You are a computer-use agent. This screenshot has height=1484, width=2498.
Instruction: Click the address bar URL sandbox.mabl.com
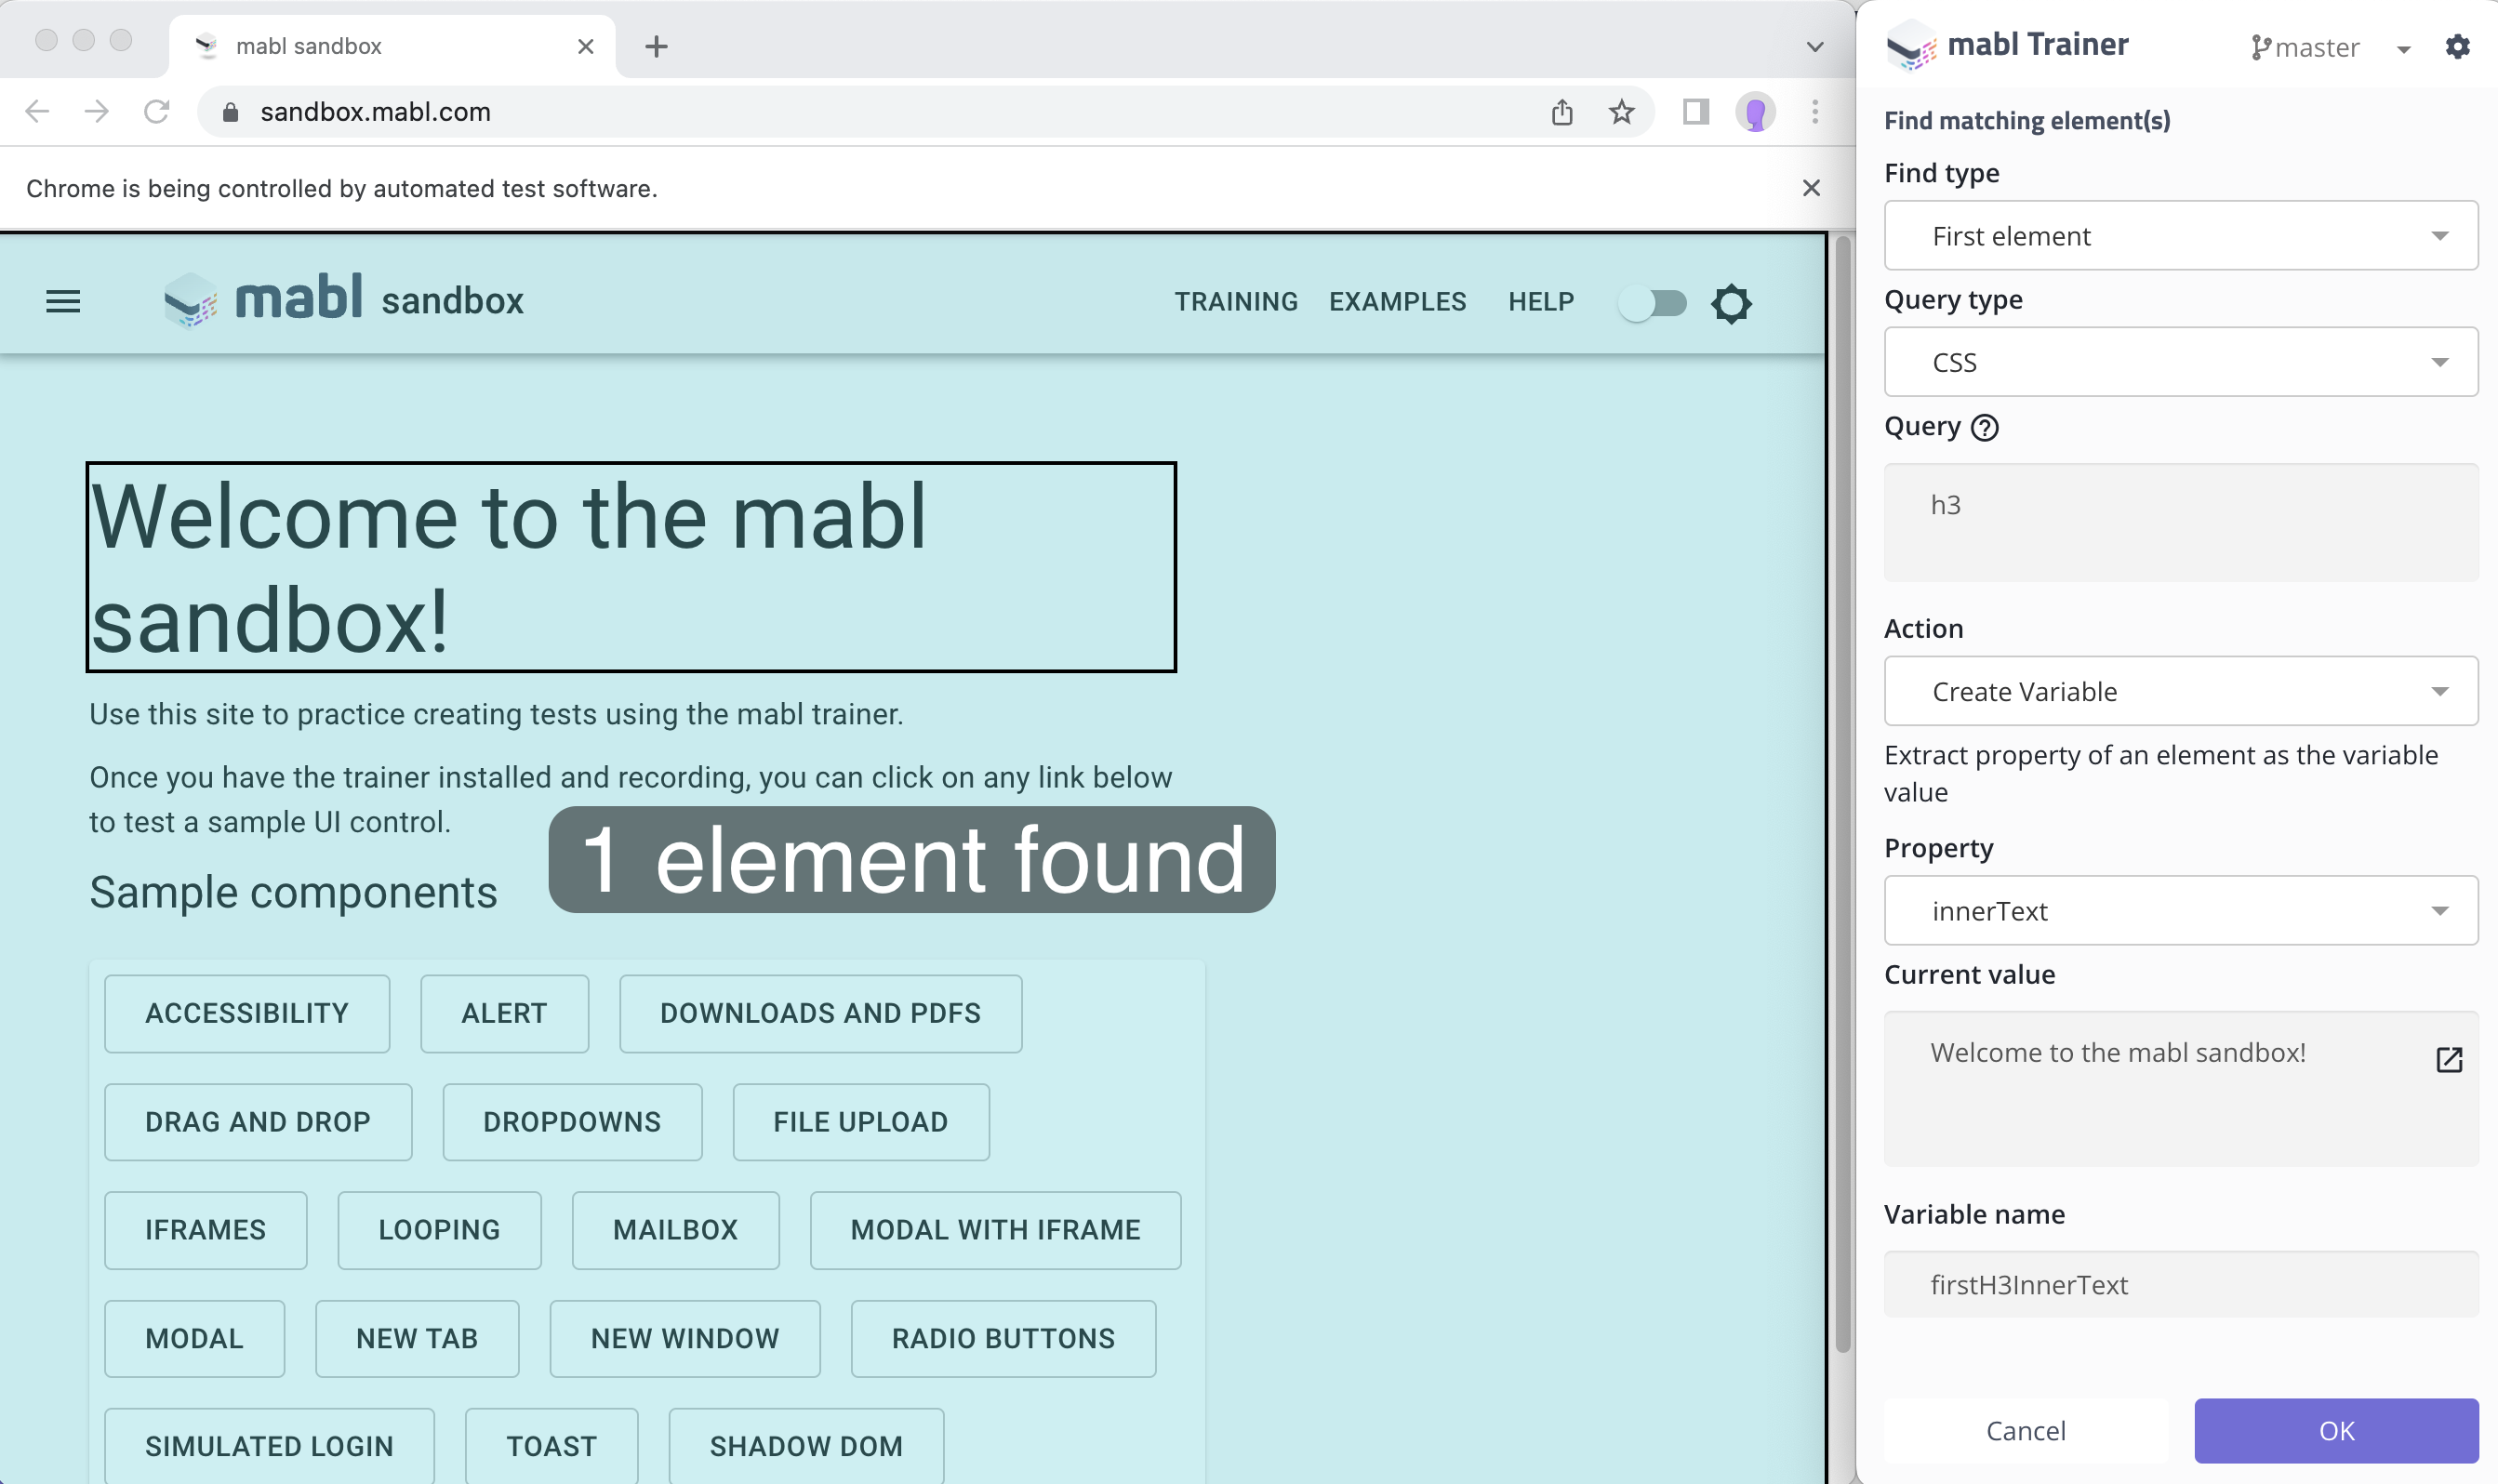coord(375,111)
